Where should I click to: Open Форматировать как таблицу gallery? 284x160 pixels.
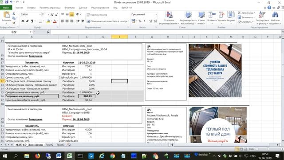188,18
